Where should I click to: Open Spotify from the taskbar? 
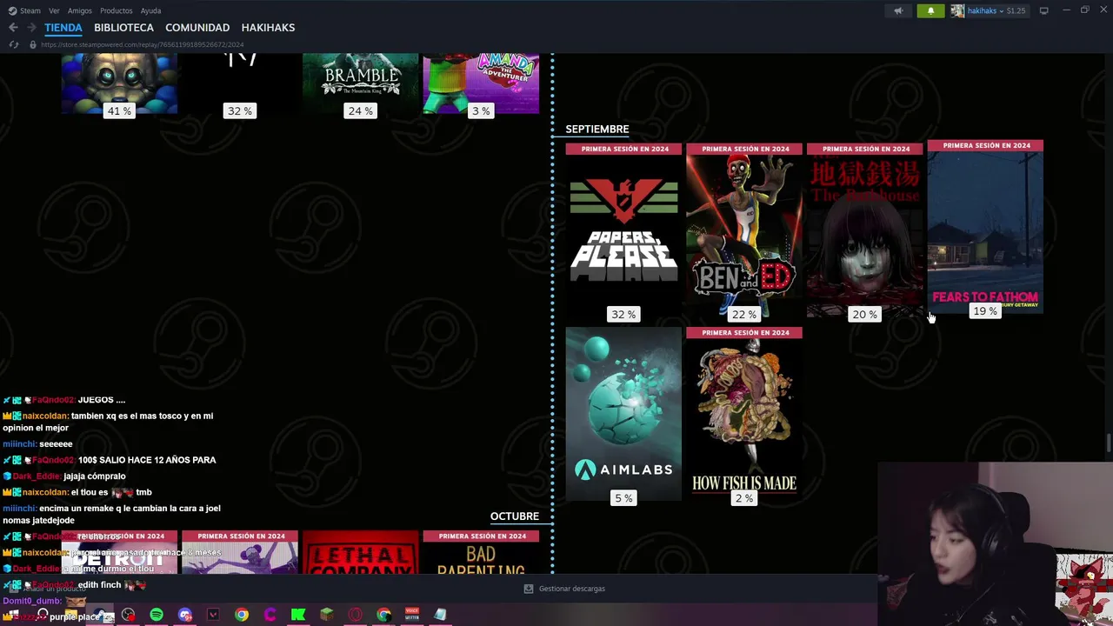(157, 615)
